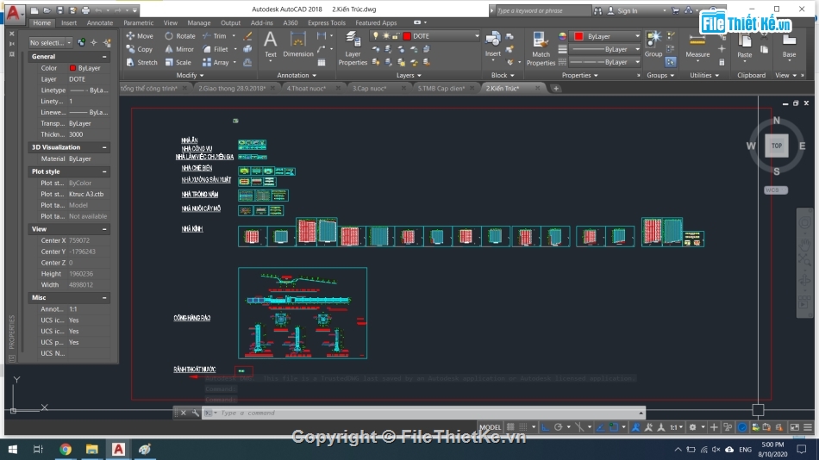
Task: Click the AutoCAD application menu button
Action: coord(14,13)
